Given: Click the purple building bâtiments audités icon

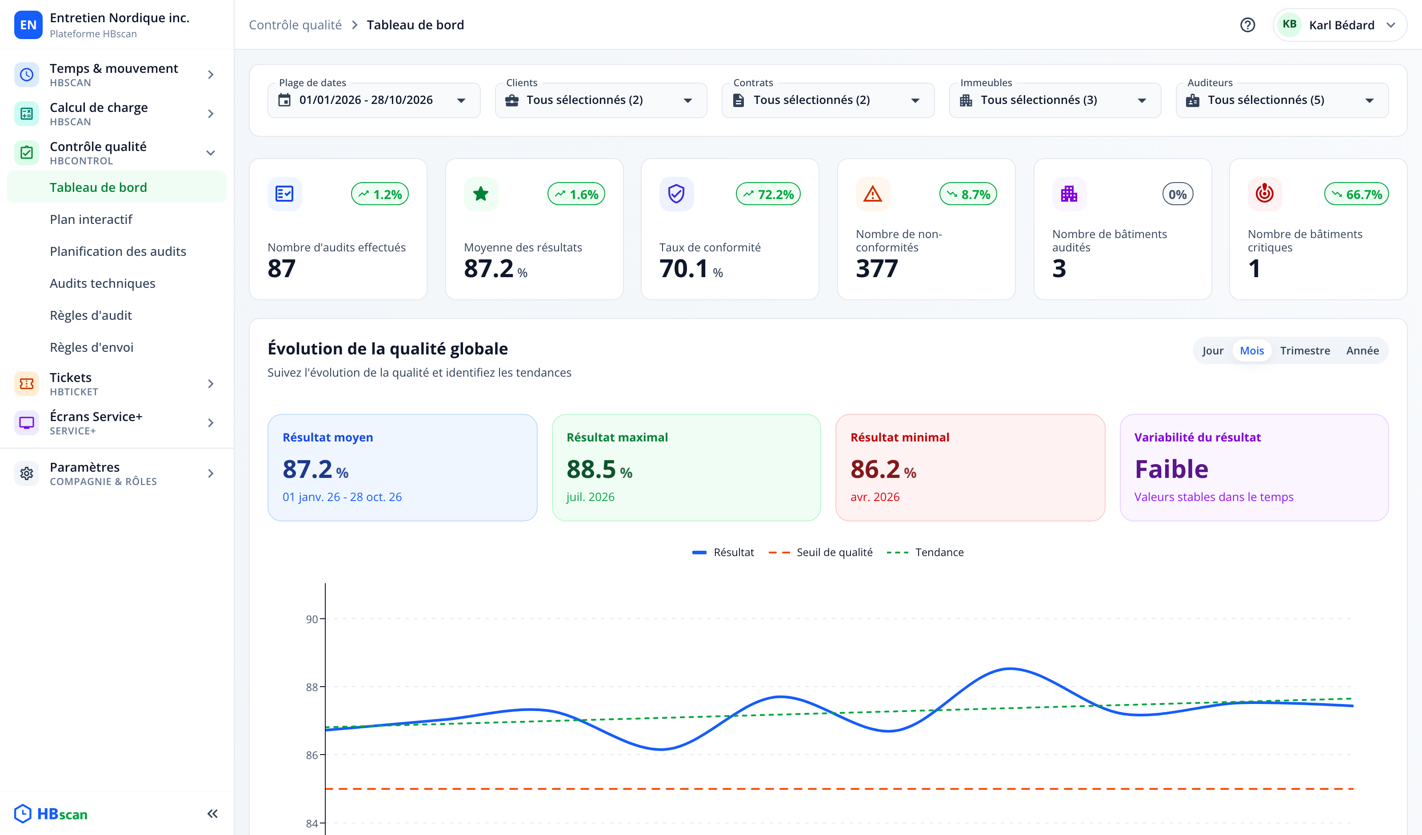Looking at the screenshot, I should 1069,194.
